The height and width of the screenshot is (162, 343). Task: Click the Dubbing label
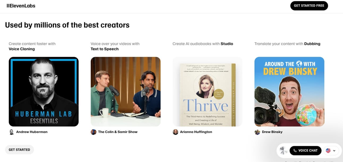(312, 44)
